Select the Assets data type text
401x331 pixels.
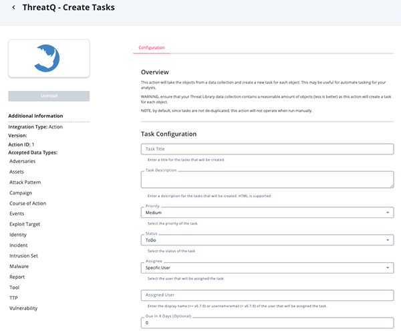17,172
